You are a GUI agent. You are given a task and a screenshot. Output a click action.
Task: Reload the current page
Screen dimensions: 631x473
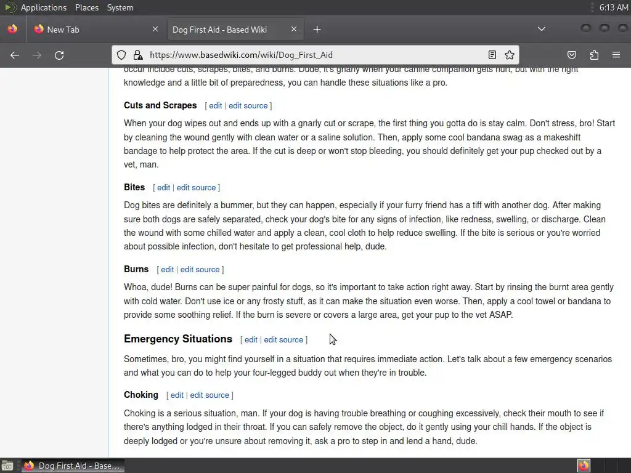click(59, 55)
